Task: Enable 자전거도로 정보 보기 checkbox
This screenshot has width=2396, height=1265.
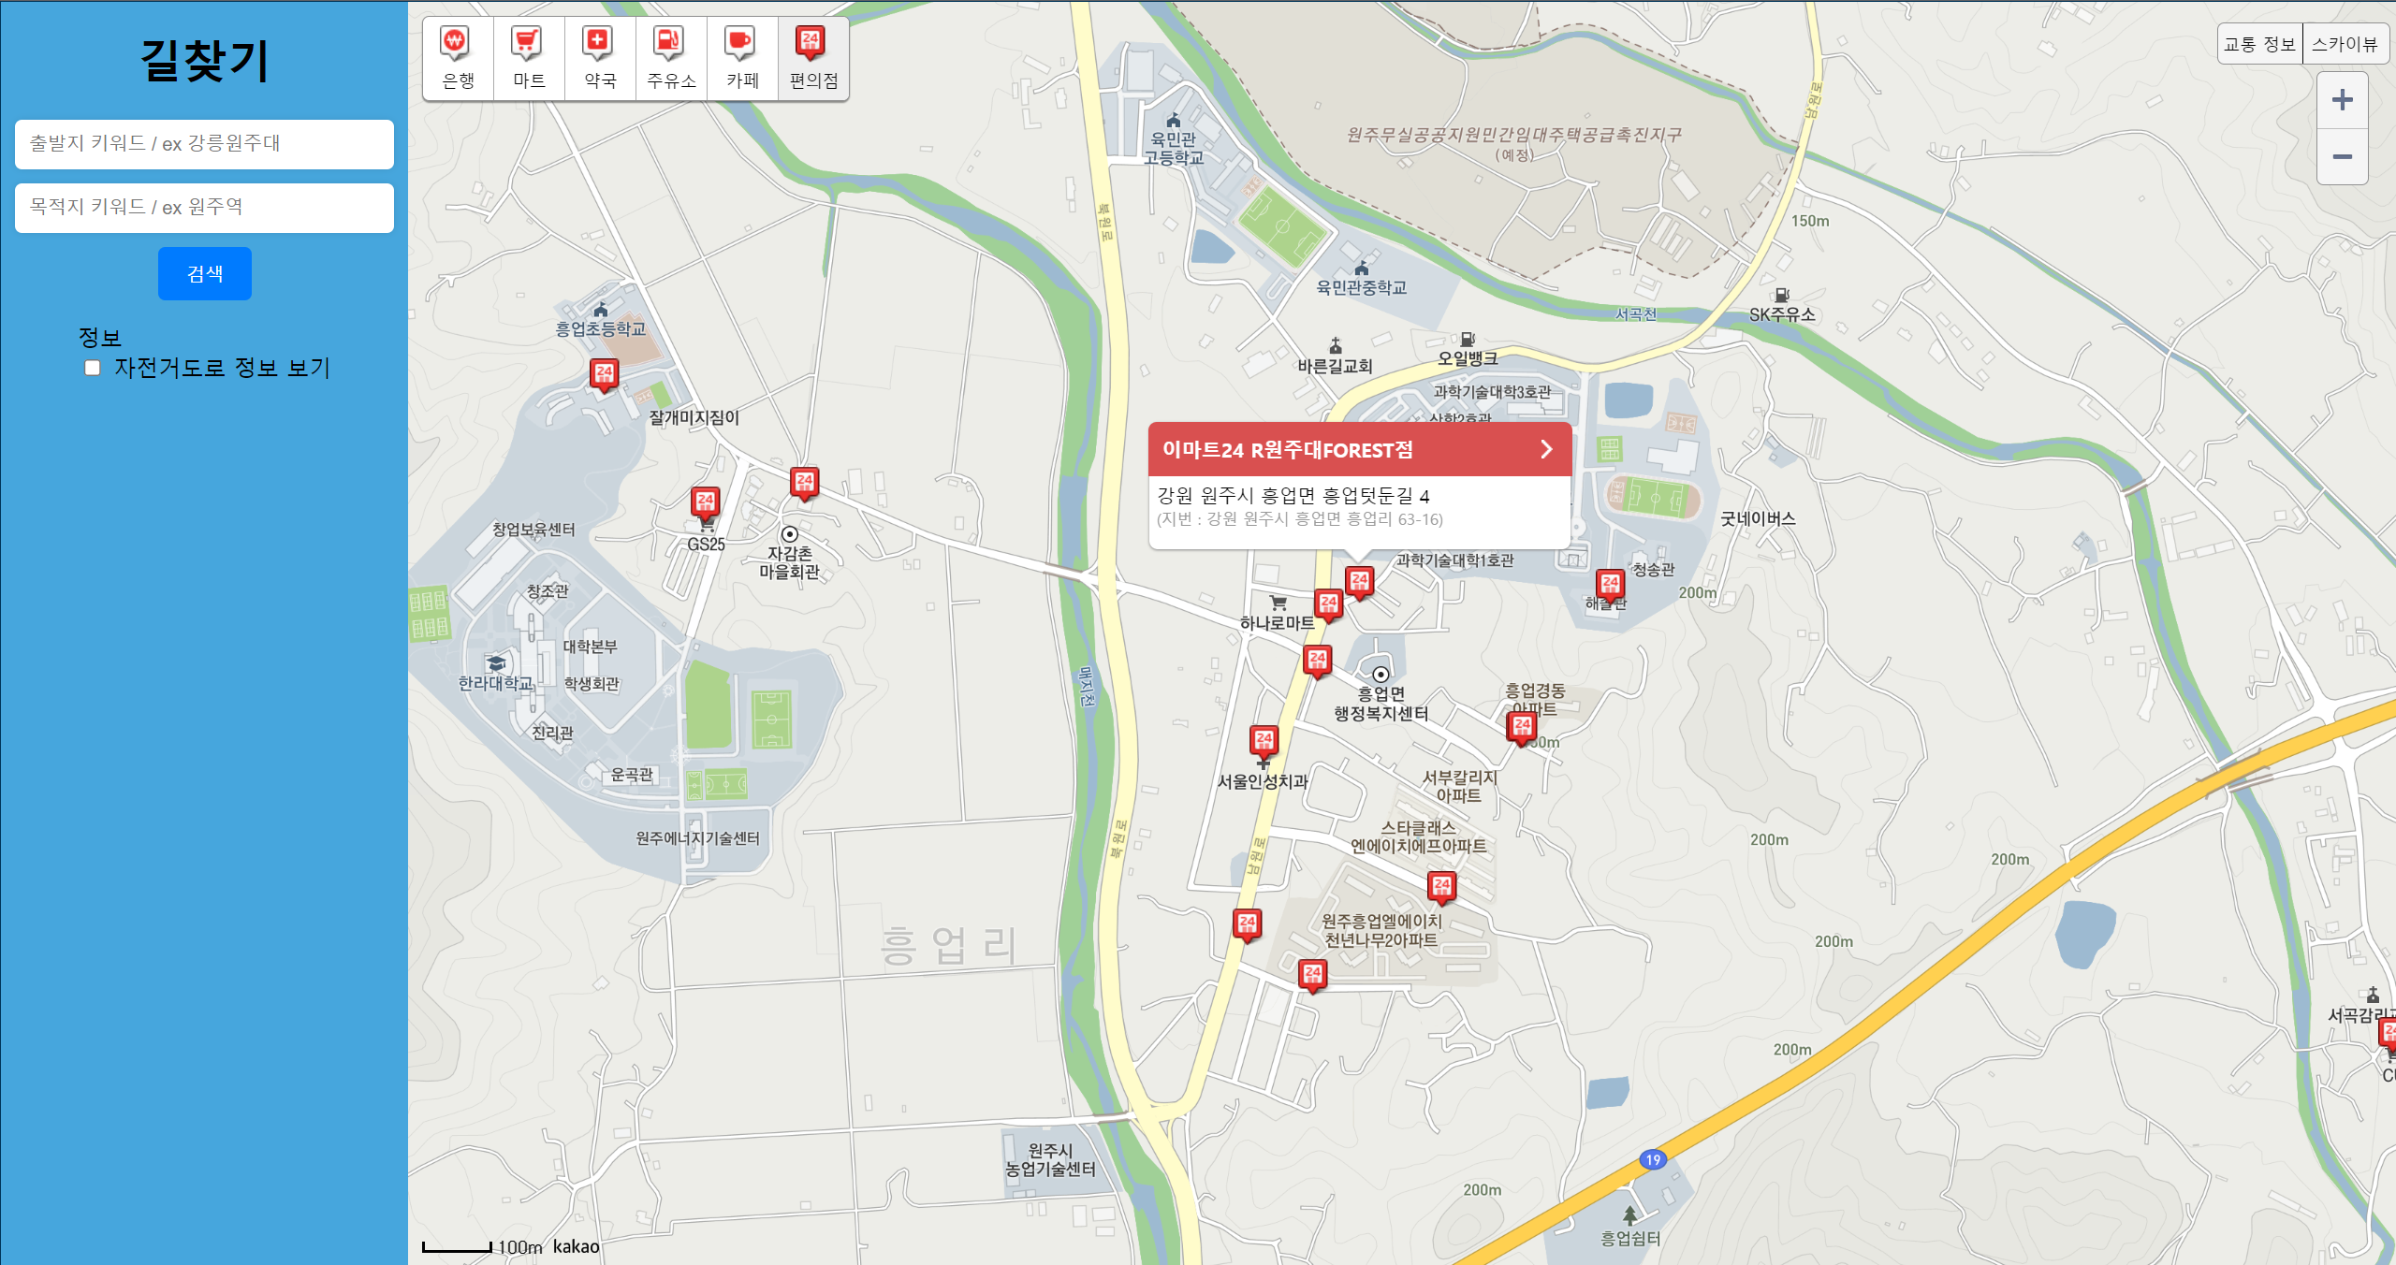Action: coord(93,368)
